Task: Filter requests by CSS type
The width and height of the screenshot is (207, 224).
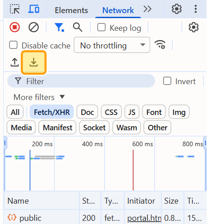Action: (x=111, y=112)
